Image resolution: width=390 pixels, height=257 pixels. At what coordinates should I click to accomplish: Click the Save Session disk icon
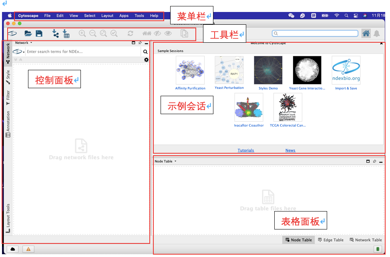tap(39, 34)
